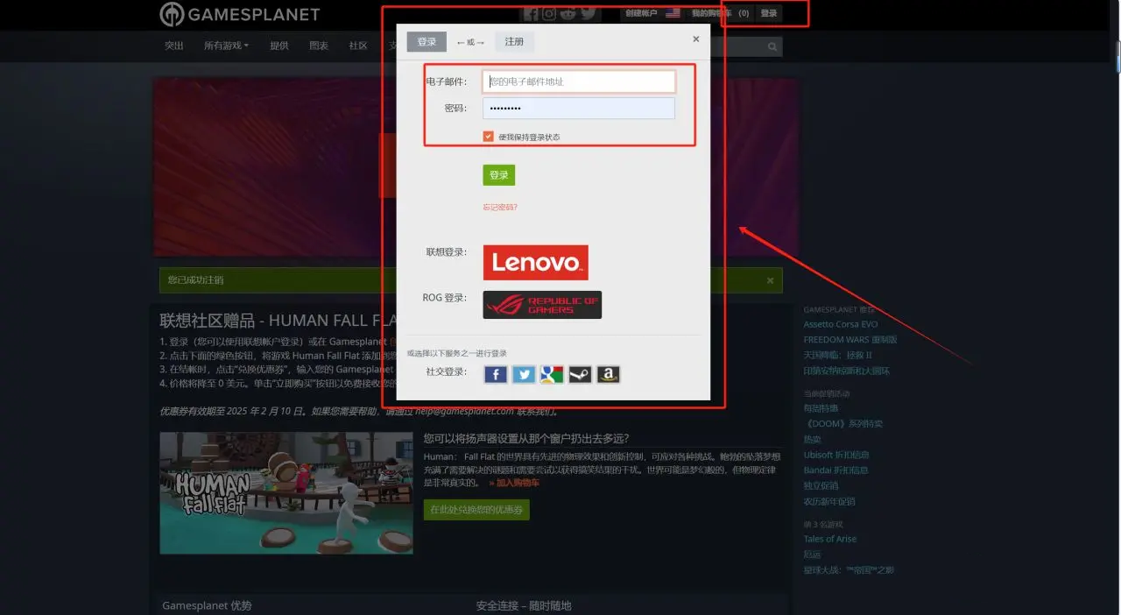
Task: Click the US flag region selector
Action: [673, 13]
